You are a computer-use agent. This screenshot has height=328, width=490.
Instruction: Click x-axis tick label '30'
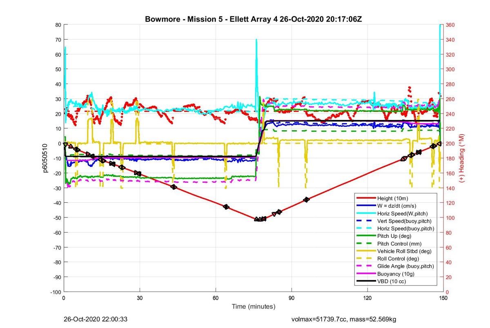[x=140, y=298]
